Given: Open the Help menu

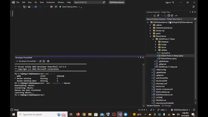Looking at the screenshot, I should (69, 2).
